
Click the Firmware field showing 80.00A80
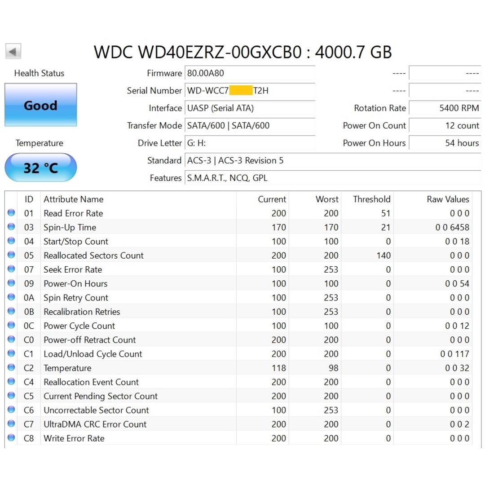tap(250, 73)
